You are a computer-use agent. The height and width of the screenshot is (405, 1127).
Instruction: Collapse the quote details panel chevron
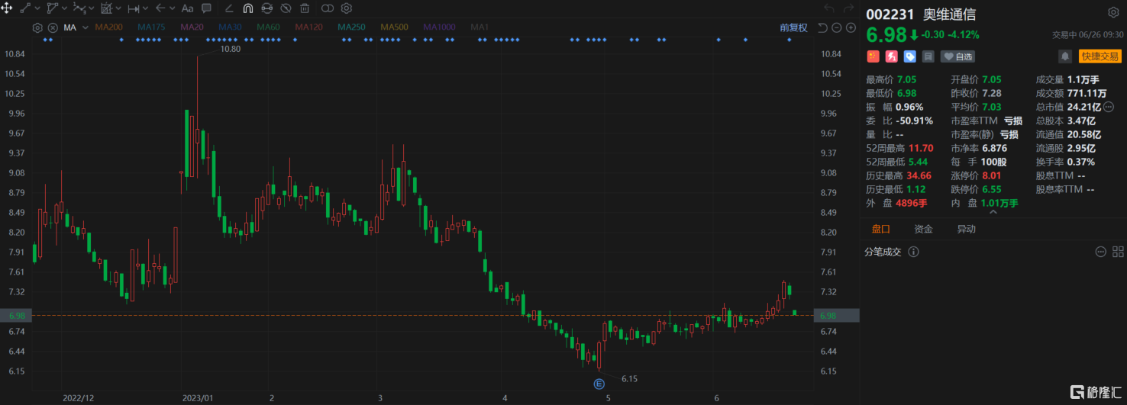coord(993,213)
